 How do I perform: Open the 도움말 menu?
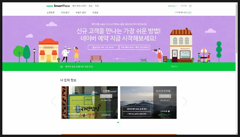95,12
